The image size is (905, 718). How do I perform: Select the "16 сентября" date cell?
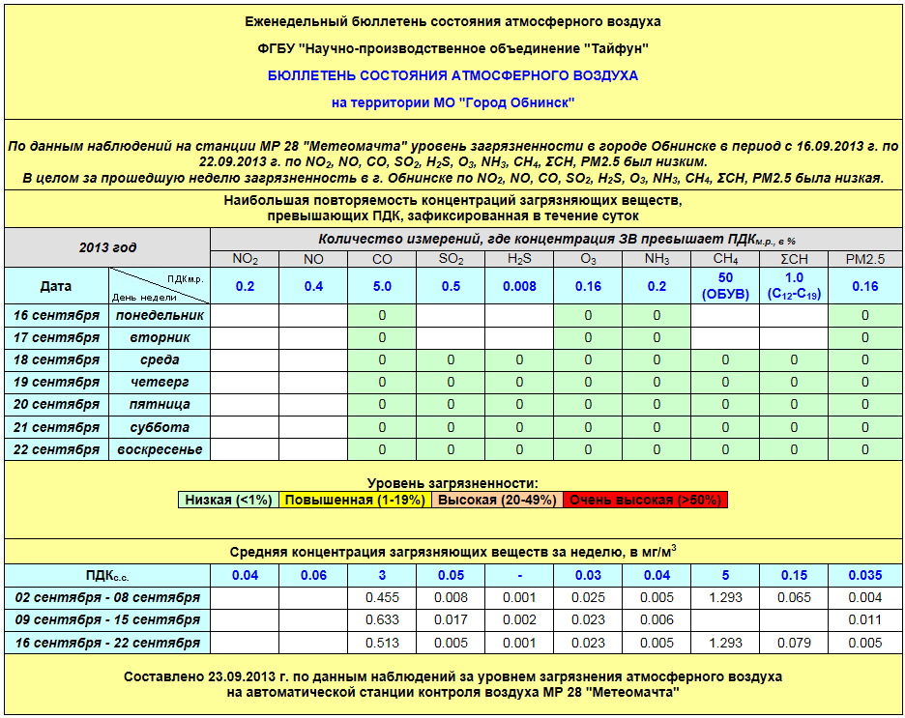[x=57, y=315]
